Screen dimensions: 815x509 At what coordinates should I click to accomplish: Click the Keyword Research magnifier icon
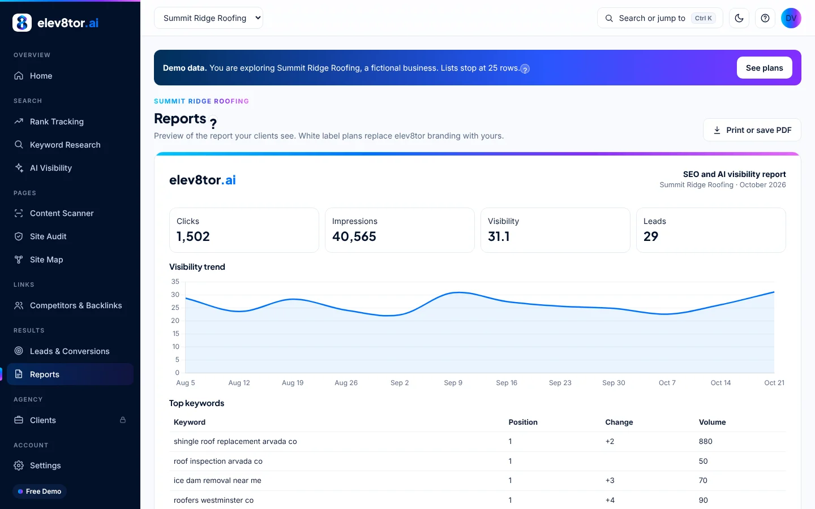pos(19,145)
